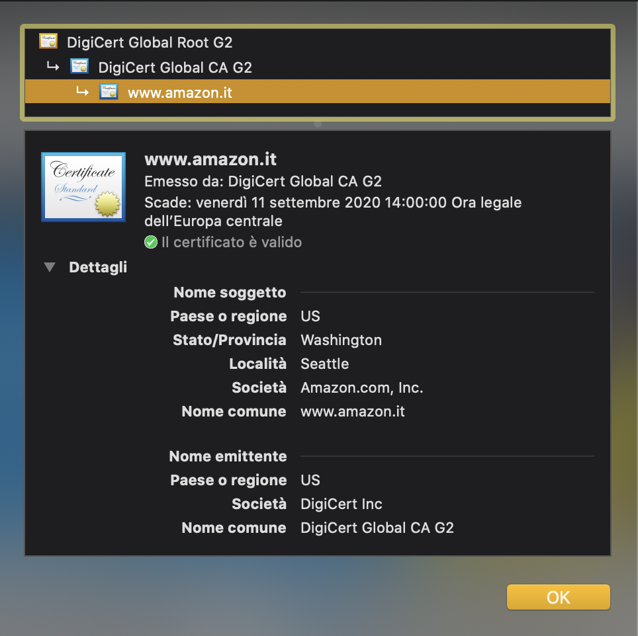Click 'Il certificato è valido' status text
The width and height of the screenshot is (638, 636).
click(232, 242)
